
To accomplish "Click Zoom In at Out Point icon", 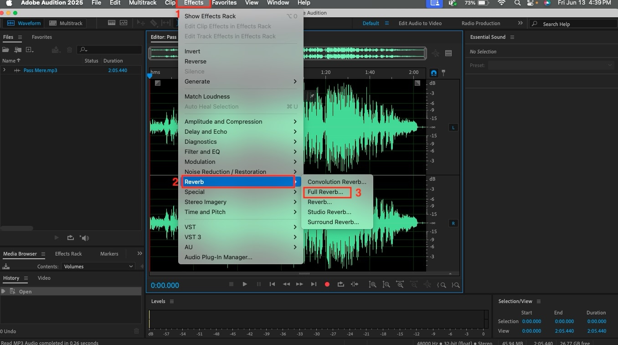I will pyautogui.click(x=455, y=285).
